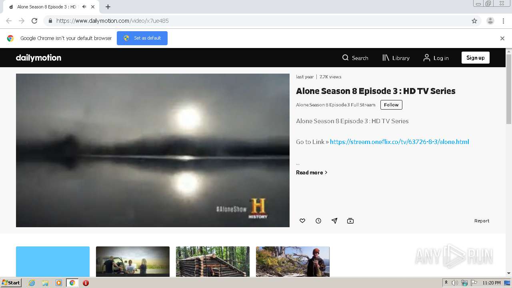Open File Explorer from taskbar

[45, 283]
